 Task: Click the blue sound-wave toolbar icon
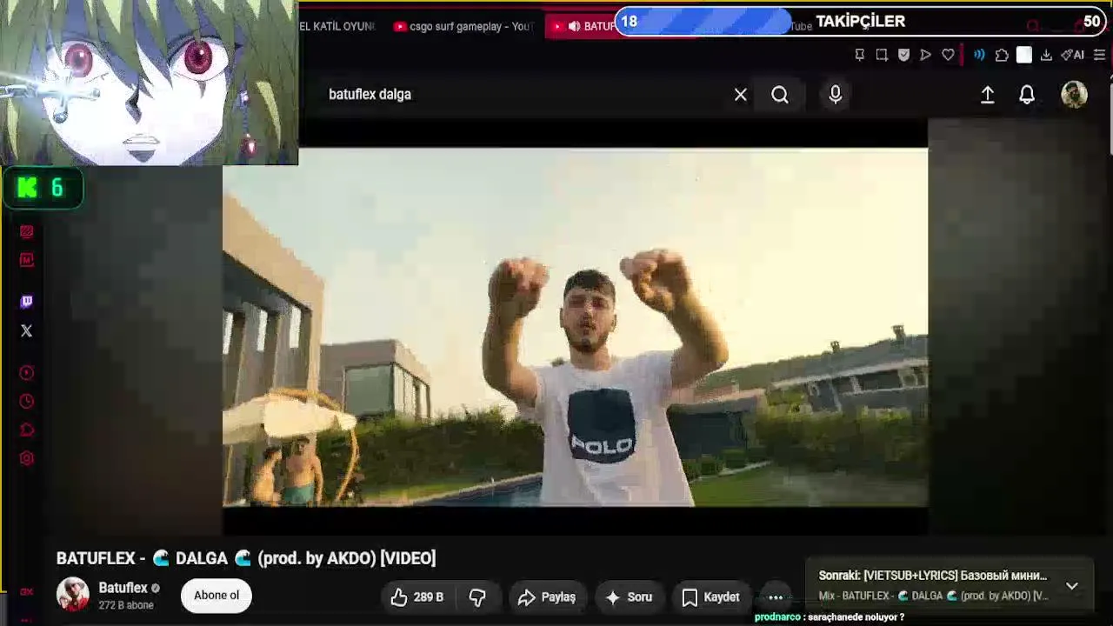[x=979, y=55]
